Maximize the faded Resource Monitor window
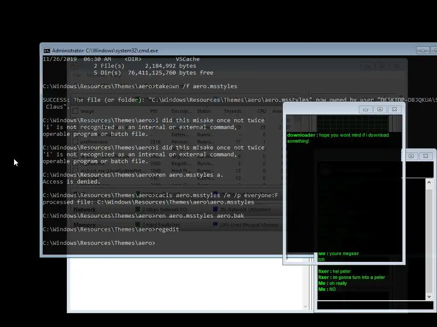 [382, 66]
